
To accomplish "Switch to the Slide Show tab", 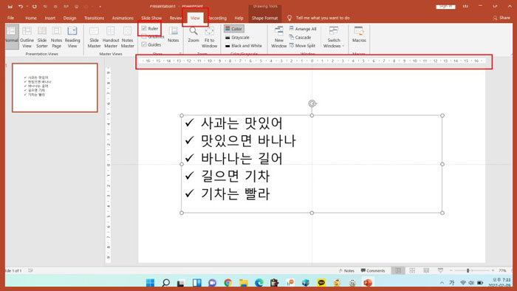I will click(151, 18).
